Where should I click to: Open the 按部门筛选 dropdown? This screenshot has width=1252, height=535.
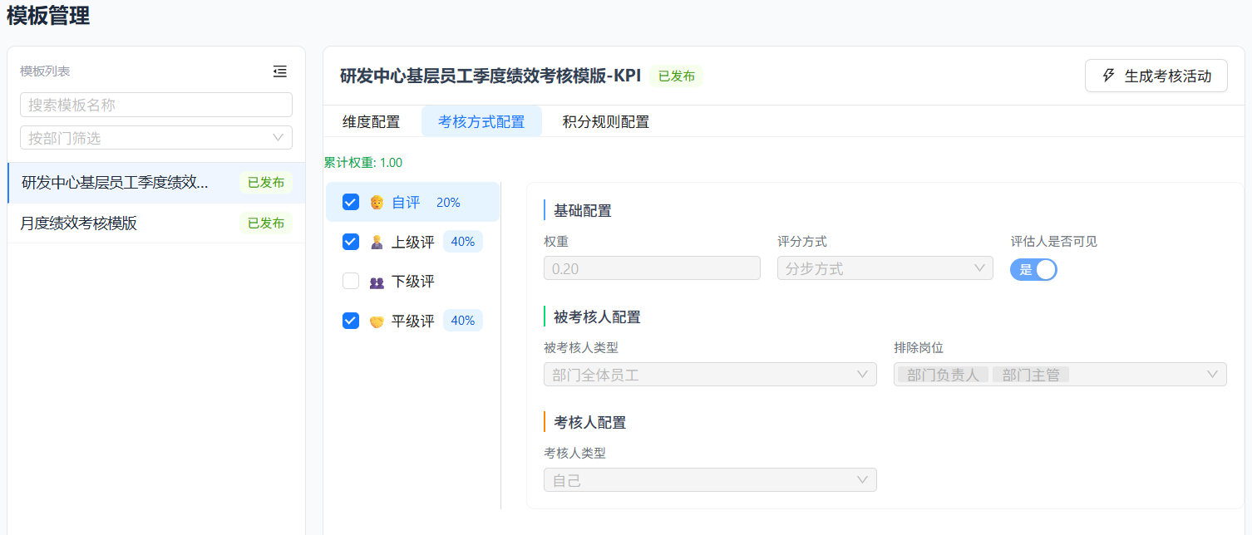(156, 138)
